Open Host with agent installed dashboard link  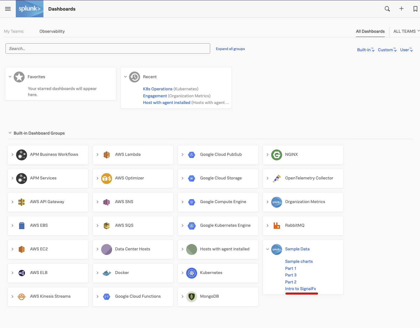coord(167,102)
